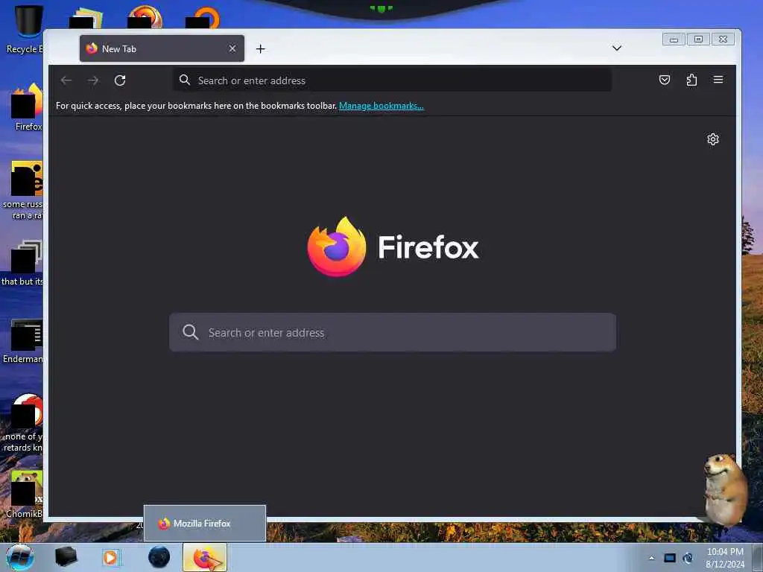The width and height of the screenshot is (763, 572).
Task: Click the hamster figure on desktop
Action: click(725, 489)
